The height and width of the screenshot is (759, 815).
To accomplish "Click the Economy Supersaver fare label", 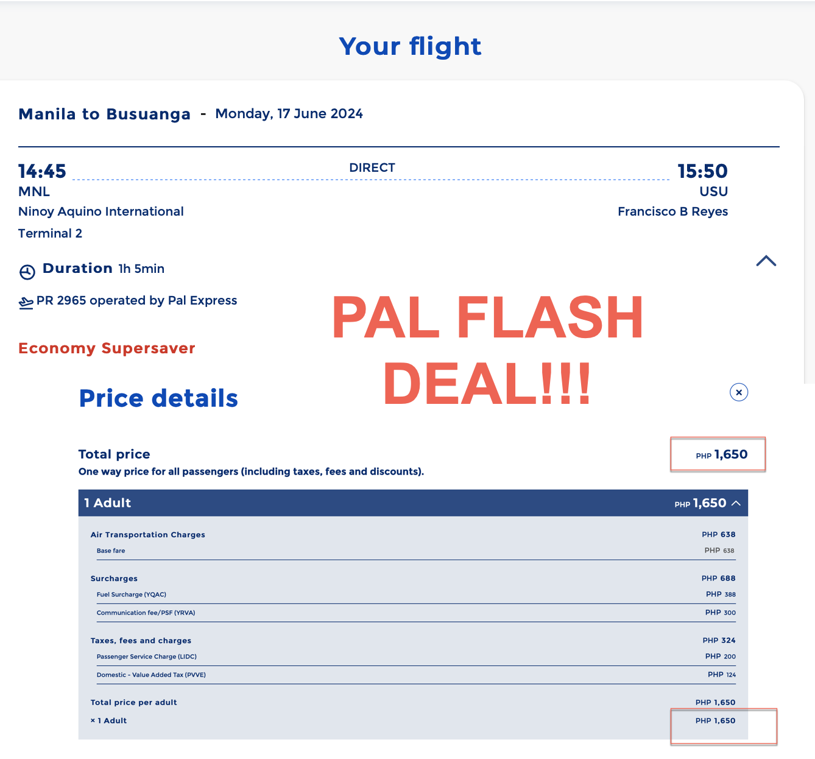I will coord(107,348).
